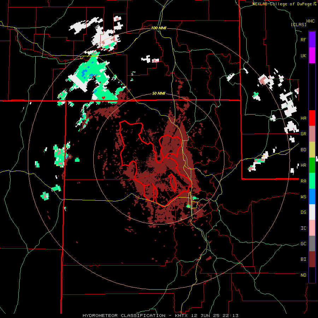Click the GR legend label
318x318 pixels.
pyautogui.click(x=303, y=134)
